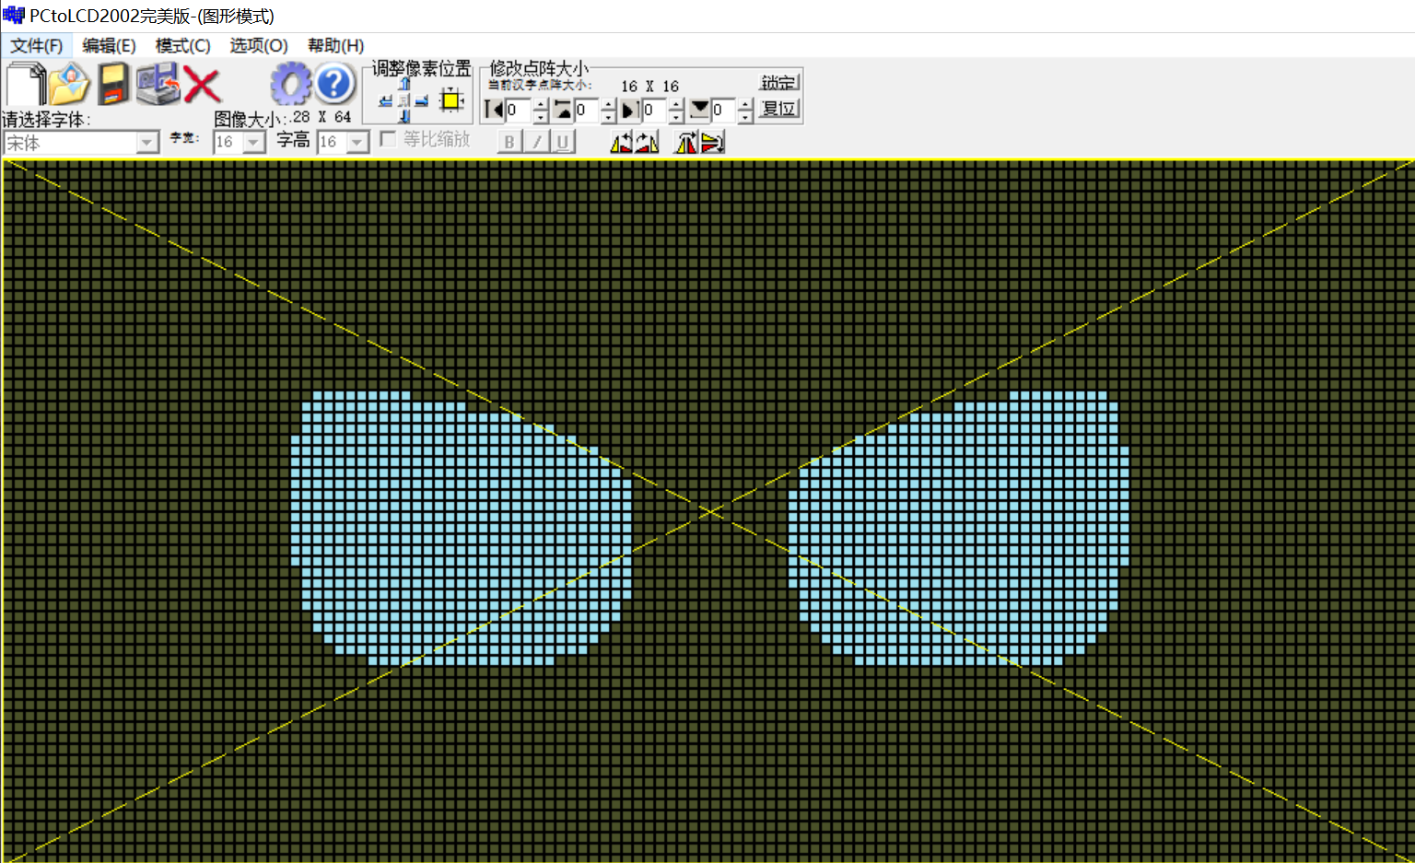The height and width of the screenshot is (863, 1415).
Task: Increase the top-edge offset with up spinner
Action: point(609,105)
